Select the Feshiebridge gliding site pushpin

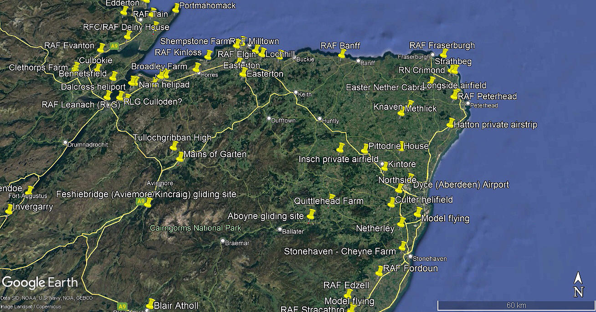(148, 202)
